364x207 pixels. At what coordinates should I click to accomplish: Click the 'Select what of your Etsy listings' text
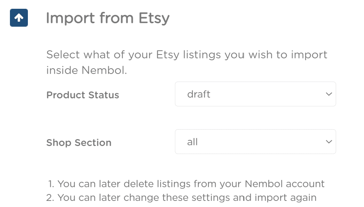point(115,55)
